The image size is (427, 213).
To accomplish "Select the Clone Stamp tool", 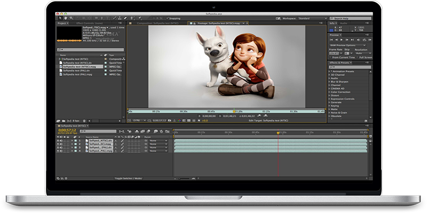I will pyautogui.click(x=120, y=18).
